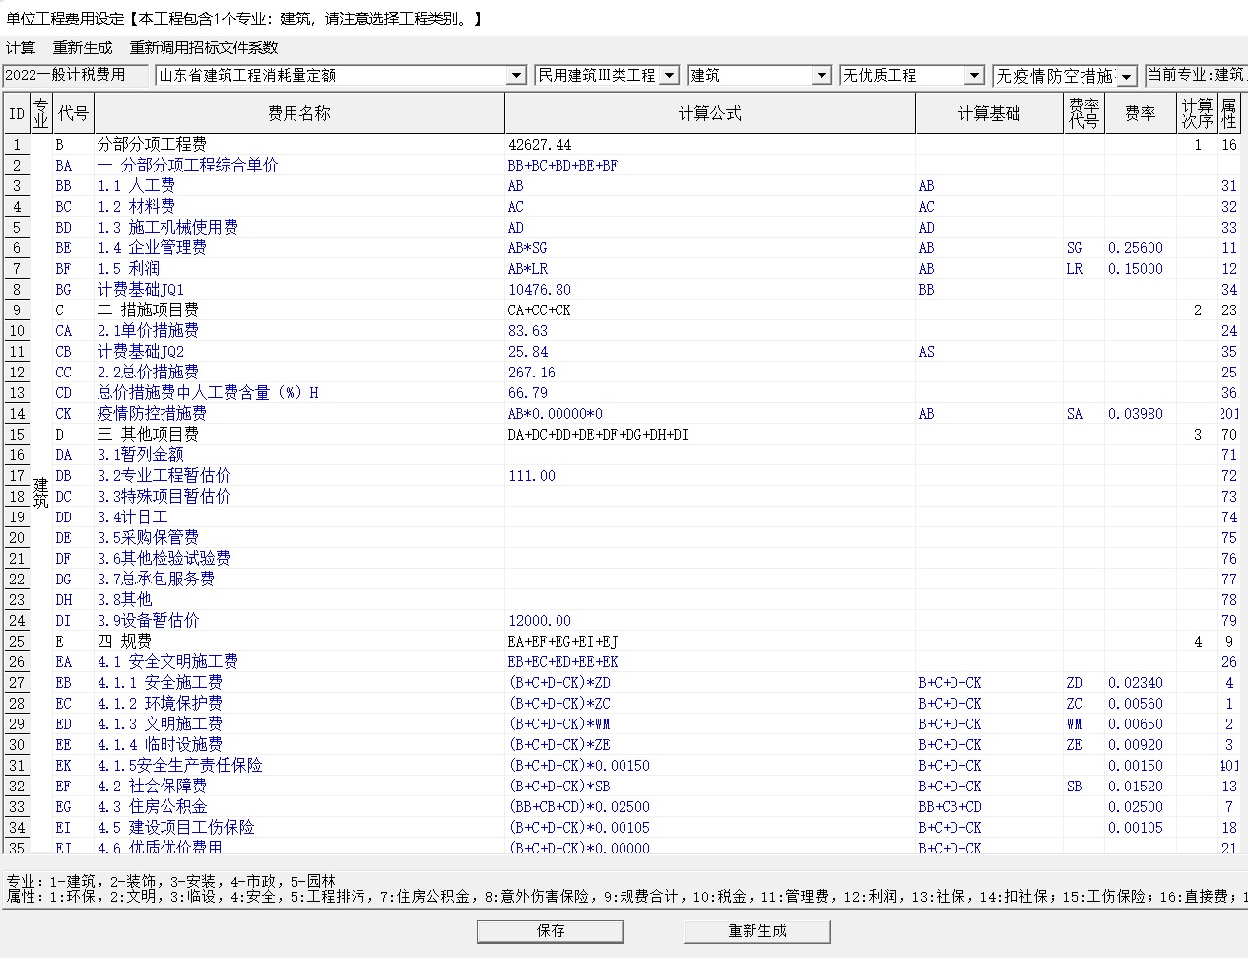The height and width of the screenshot is (958, 1248).
Task: Click the bottom 重新生成 button
Action: pyautogui.click(x=757, y=931)
